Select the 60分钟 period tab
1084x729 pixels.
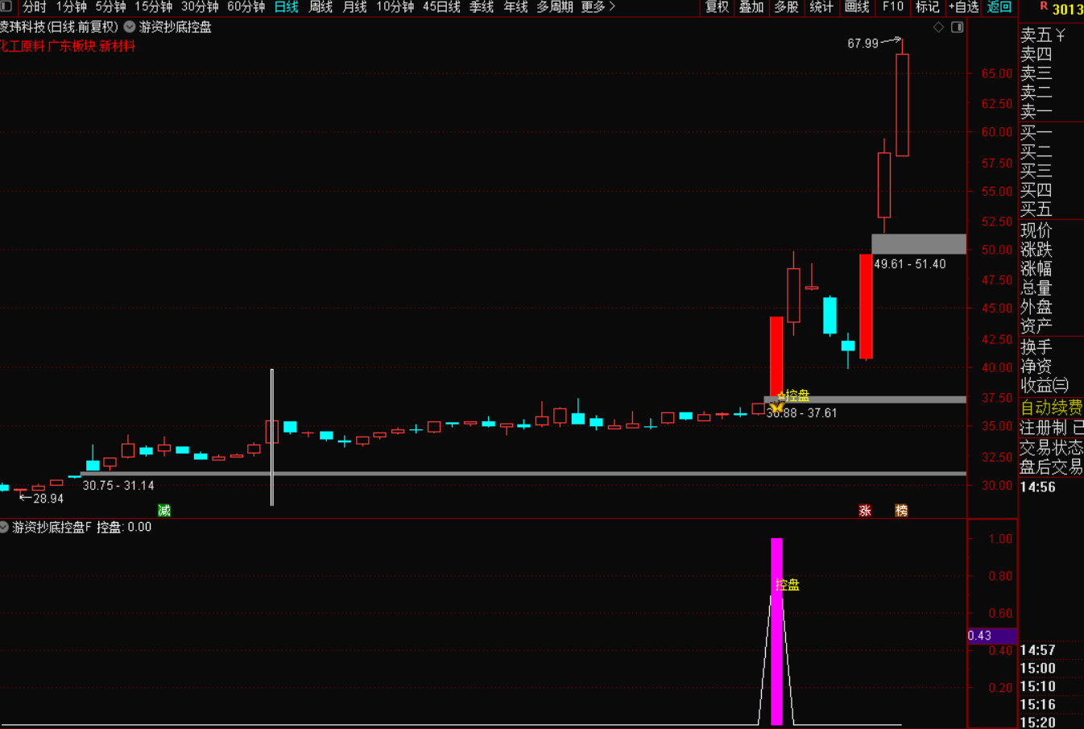246,7
